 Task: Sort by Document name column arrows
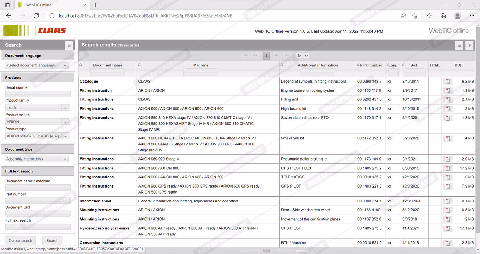(80, 65)
